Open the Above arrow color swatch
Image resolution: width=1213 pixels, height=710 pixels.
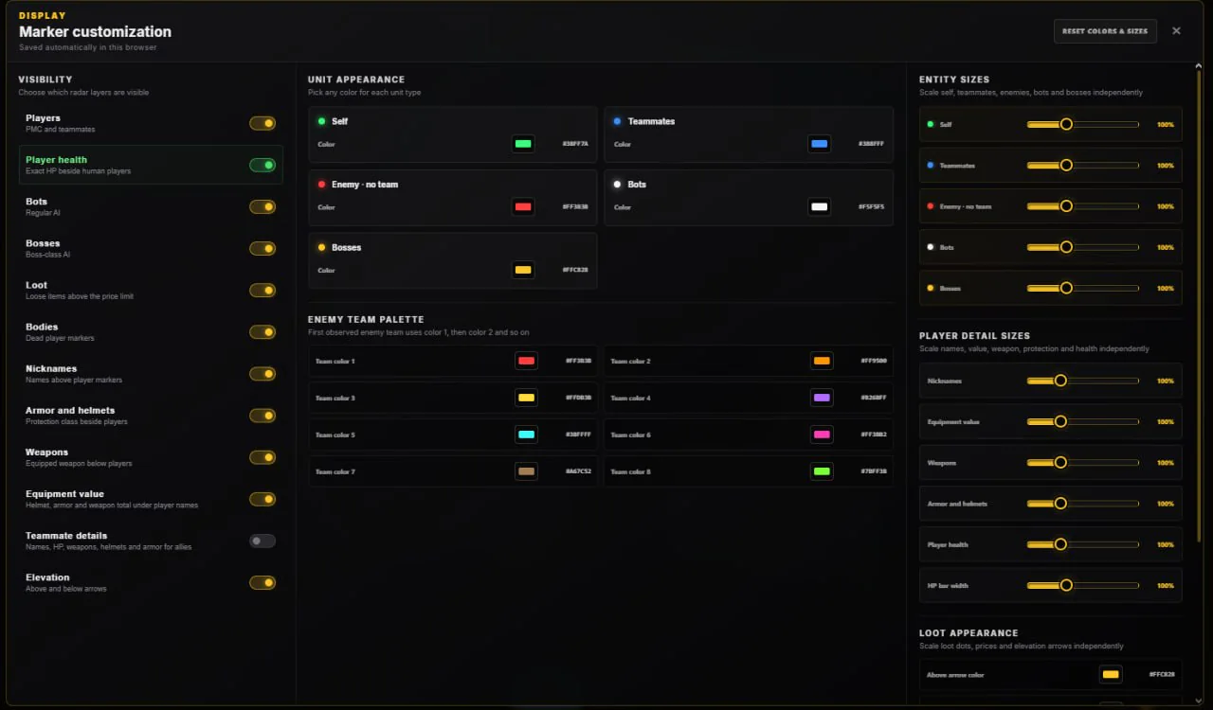1111,674
